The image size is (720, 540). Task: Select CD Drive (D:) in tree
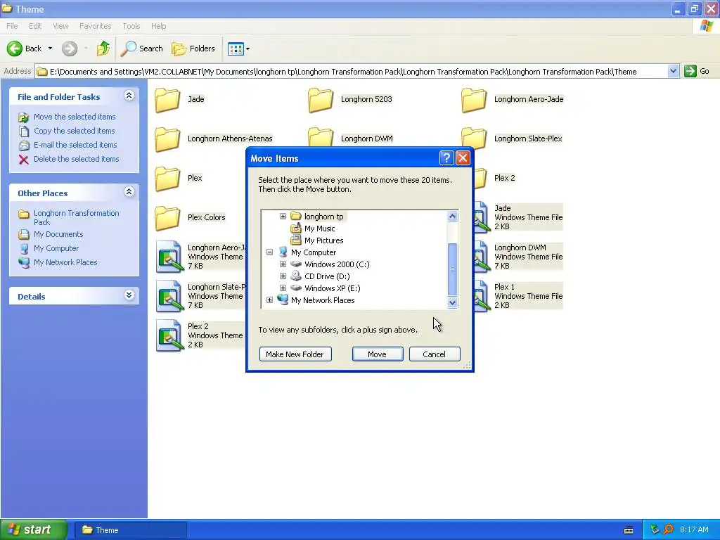327,276
